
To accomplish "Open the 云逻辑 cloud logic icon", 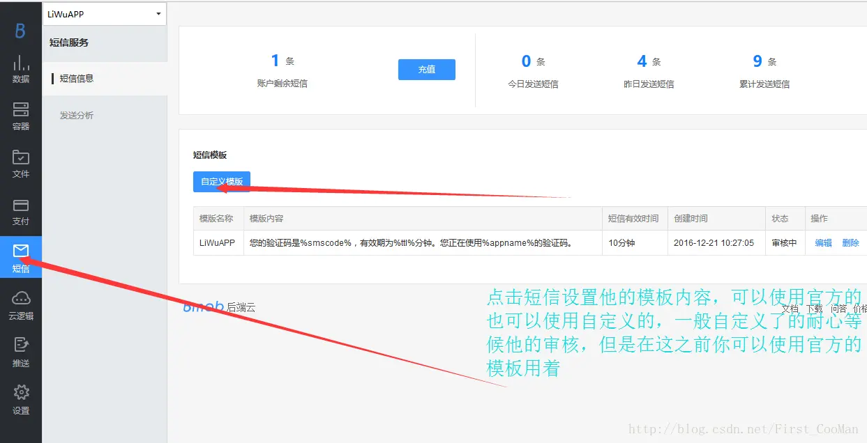I will pyautogui.click(x=21, y=306).
